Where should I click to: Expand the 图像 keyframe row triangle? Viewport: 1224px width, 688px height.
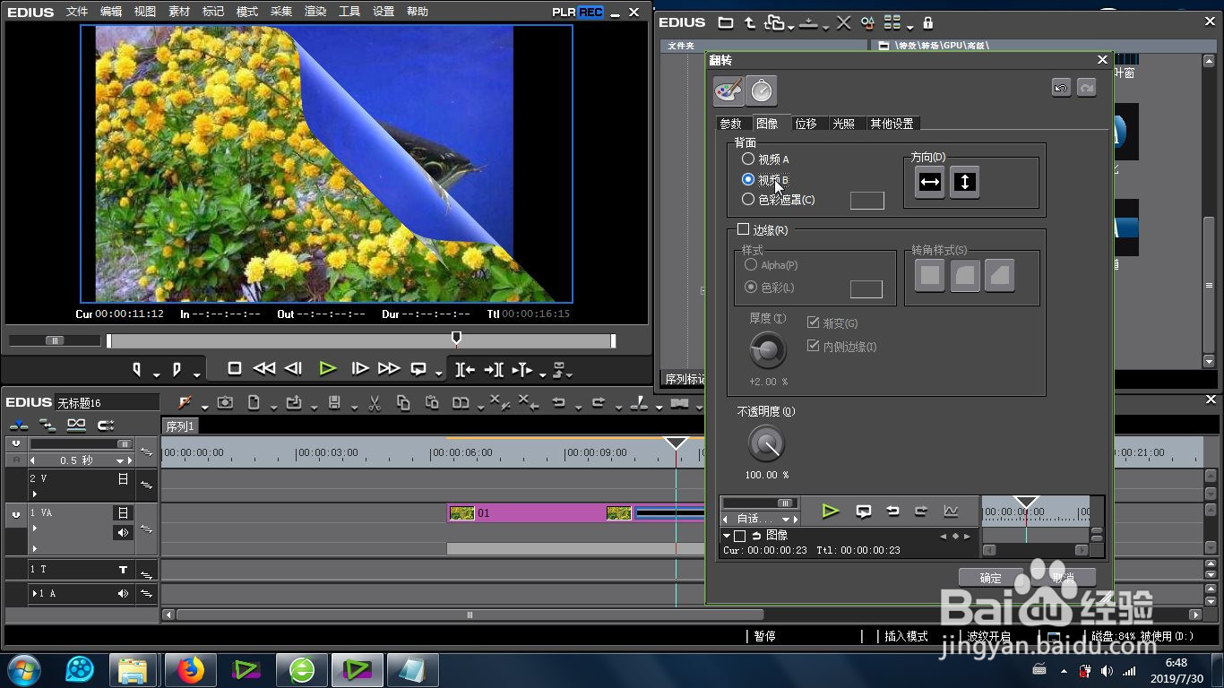727,536
